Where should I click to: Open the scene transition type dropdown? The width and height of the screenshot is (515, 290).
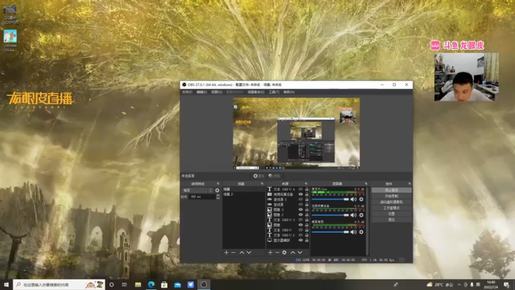(197, 190)
